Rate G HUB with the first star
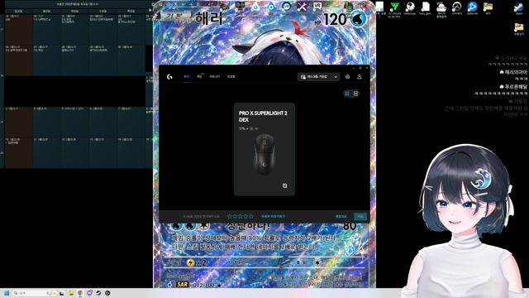The width and height of the screenshot is (529, 298). coord(230,216)
